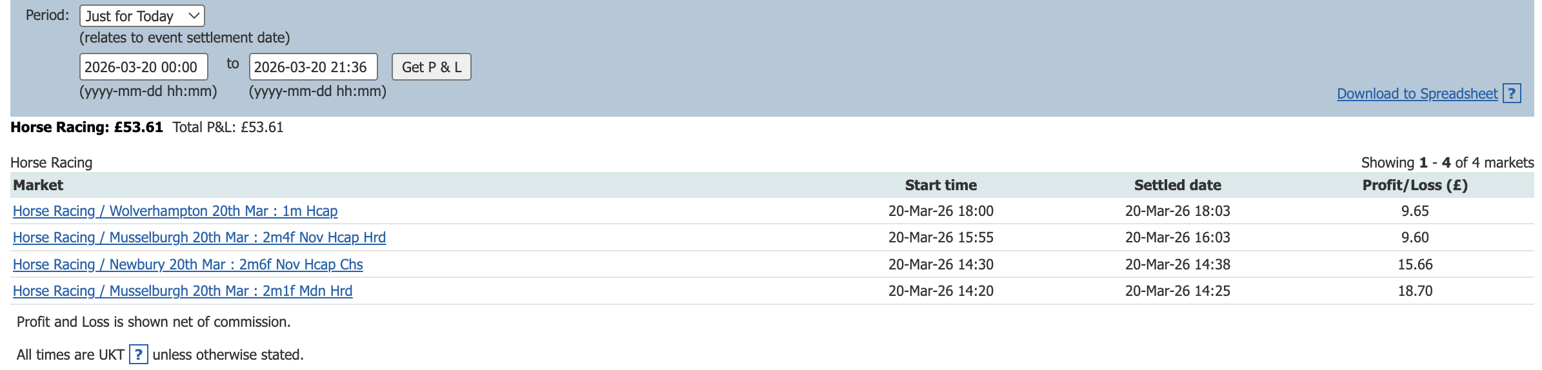This screenshot has height=370, width=1542.
Task: Open help icon beside Download to Spreadsheet
Action: (x=1512, y=94)
